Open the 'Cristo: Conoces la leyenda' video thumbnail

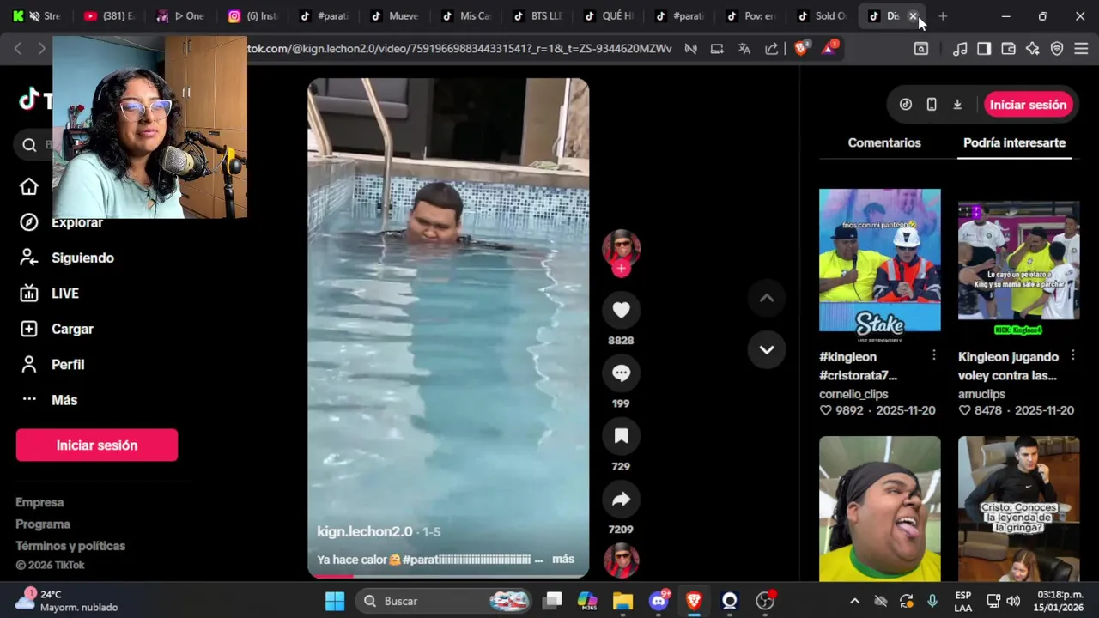(x=1019, y=509)
